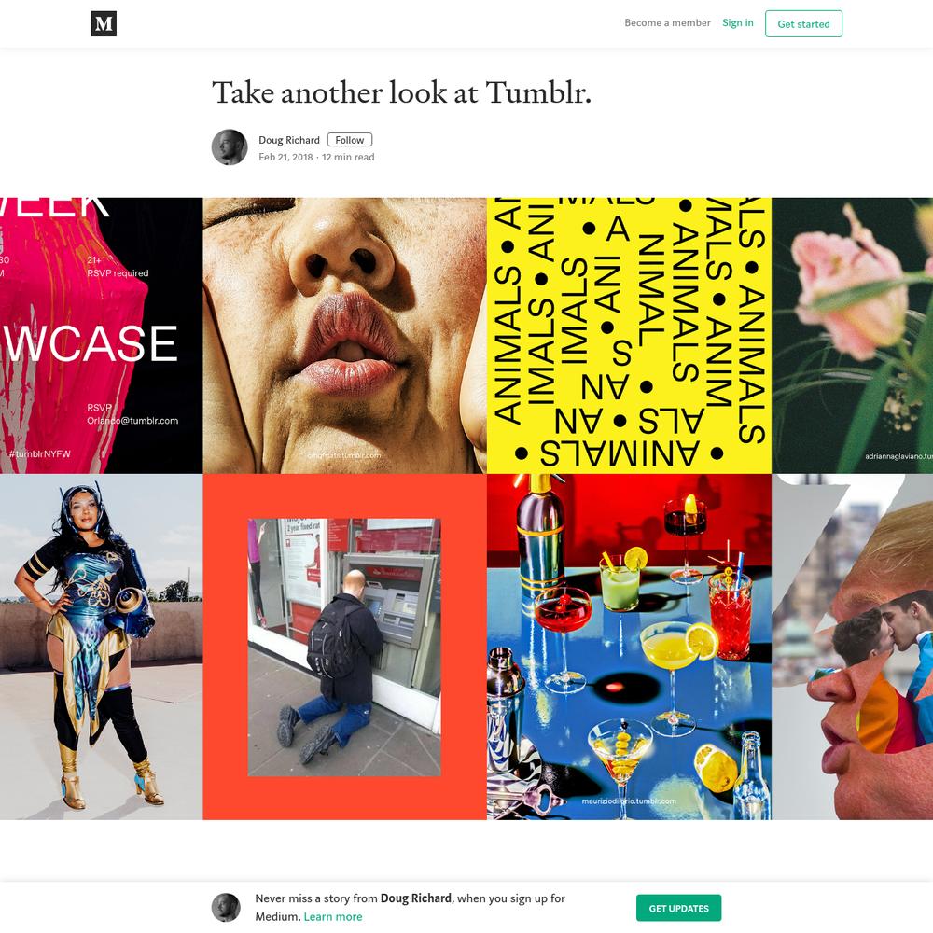The image size is (933, 933).
Task: Click the yellow ANIMALS poster tile
Action: click(629, 336)
